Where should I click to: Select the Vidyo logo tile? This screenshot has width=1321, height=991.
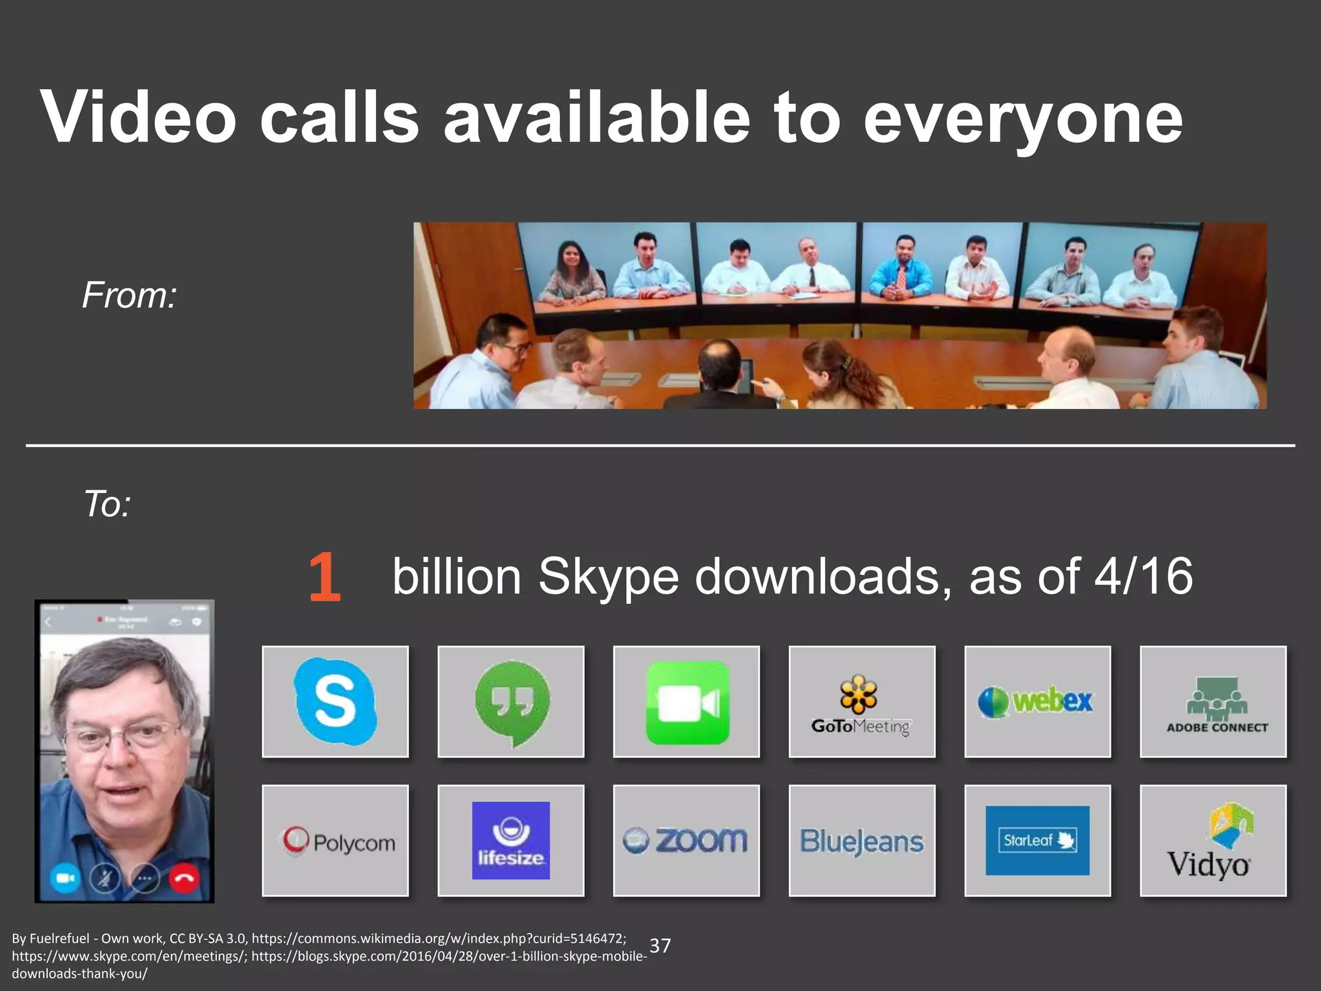tap(1213, 840)
